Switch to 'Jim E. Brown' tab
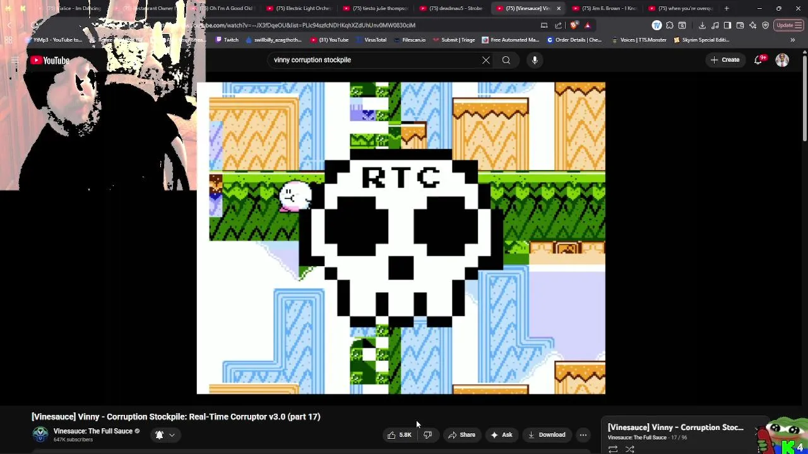Screen dimensions: 808x454 coord(605,8)
